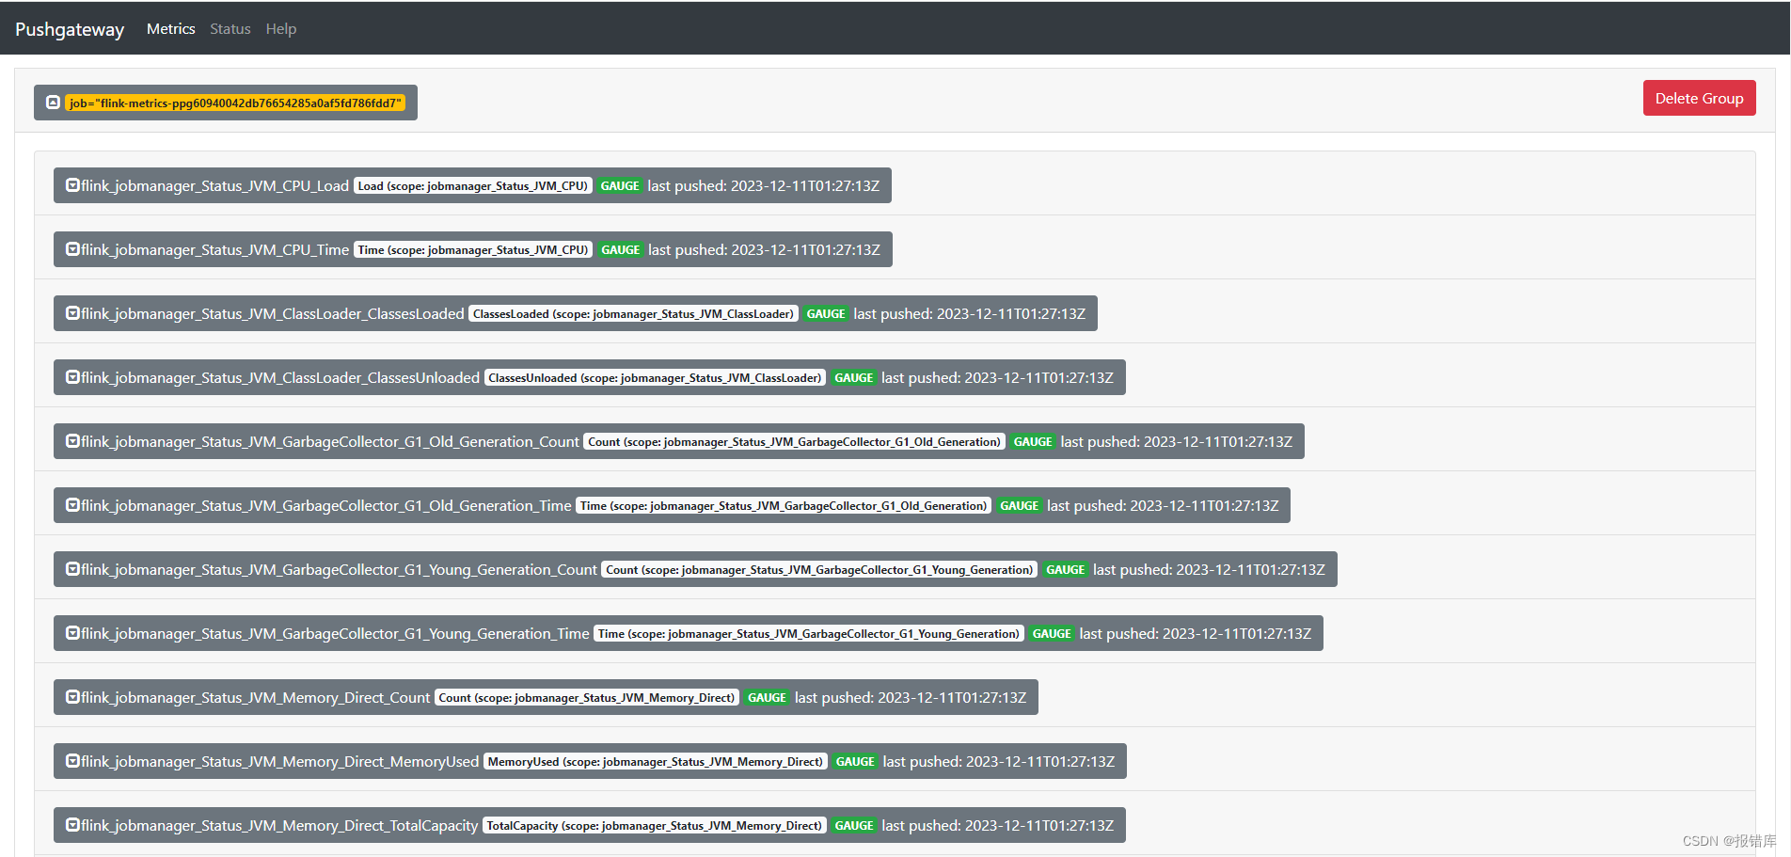Click the Load scope badge on CPU_Load row
This screenshot has height=857, width=1791.
point(471,185)
